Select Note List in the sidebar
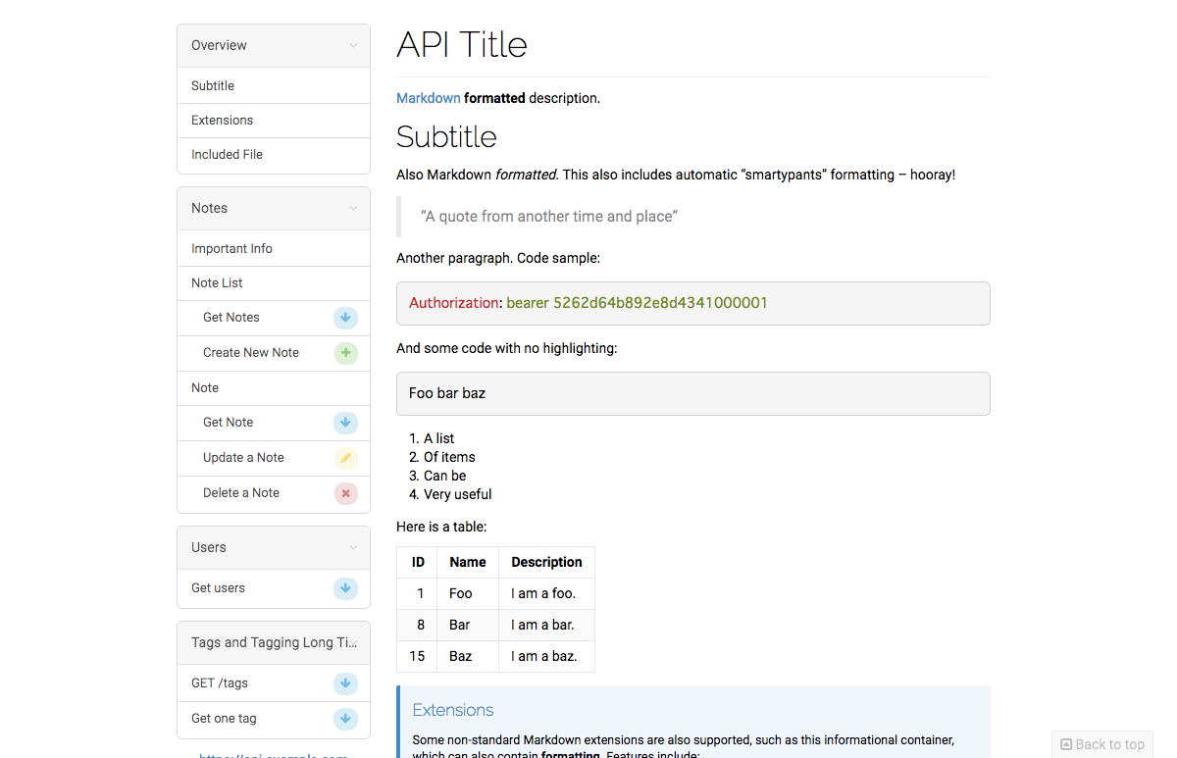This screenshot has height=758, width=1177. tap(217, 283)
